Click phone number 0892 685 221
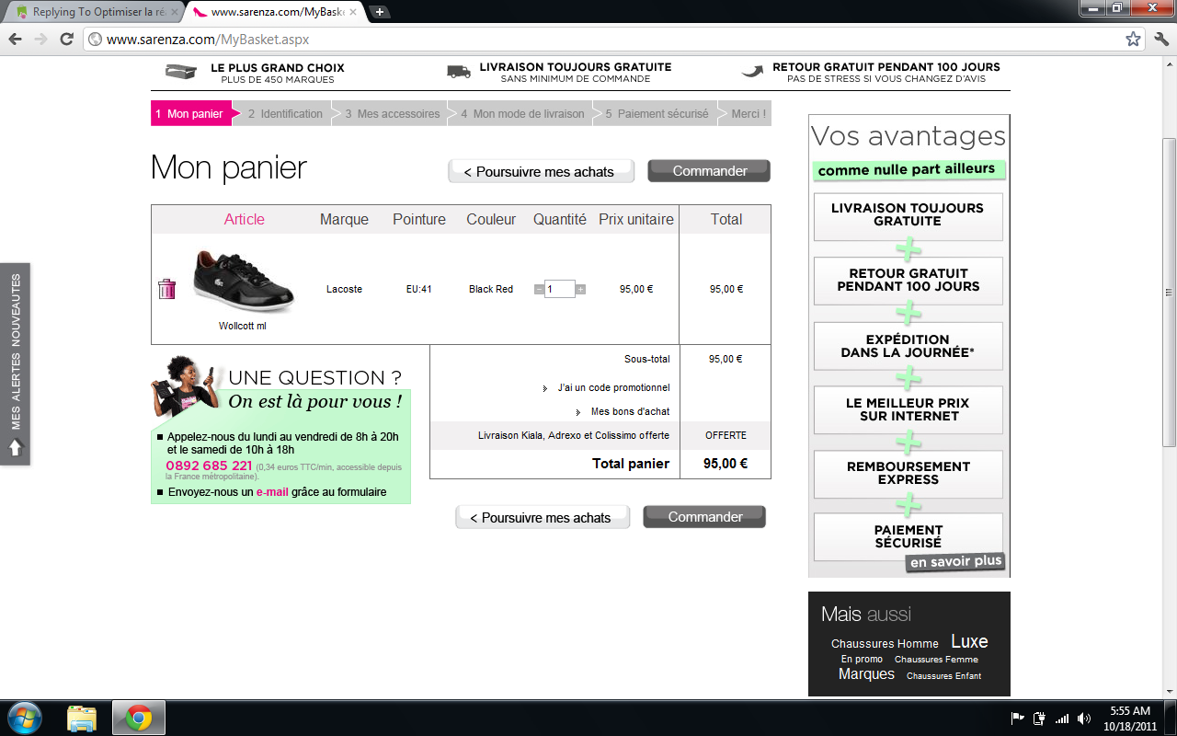 point(209,466)
